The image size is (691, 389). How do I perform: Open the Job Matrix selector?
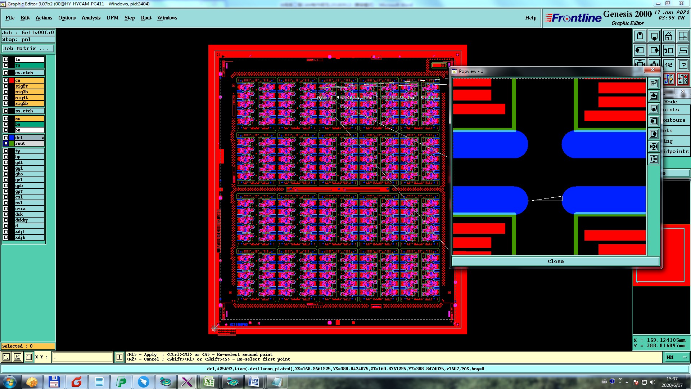[x=28, y=48]
